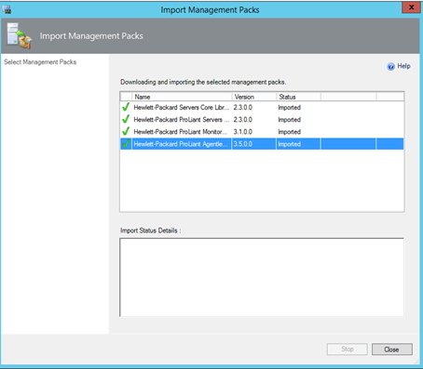Click the 'Downloading and importing' description text

203,82
